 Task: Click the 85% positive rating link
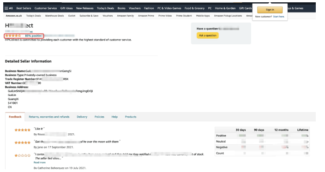click(33, 36)
